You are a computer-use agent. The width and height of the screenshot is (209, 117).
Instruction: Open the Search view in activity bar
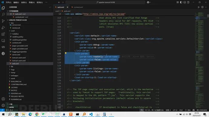coord(3,14)
